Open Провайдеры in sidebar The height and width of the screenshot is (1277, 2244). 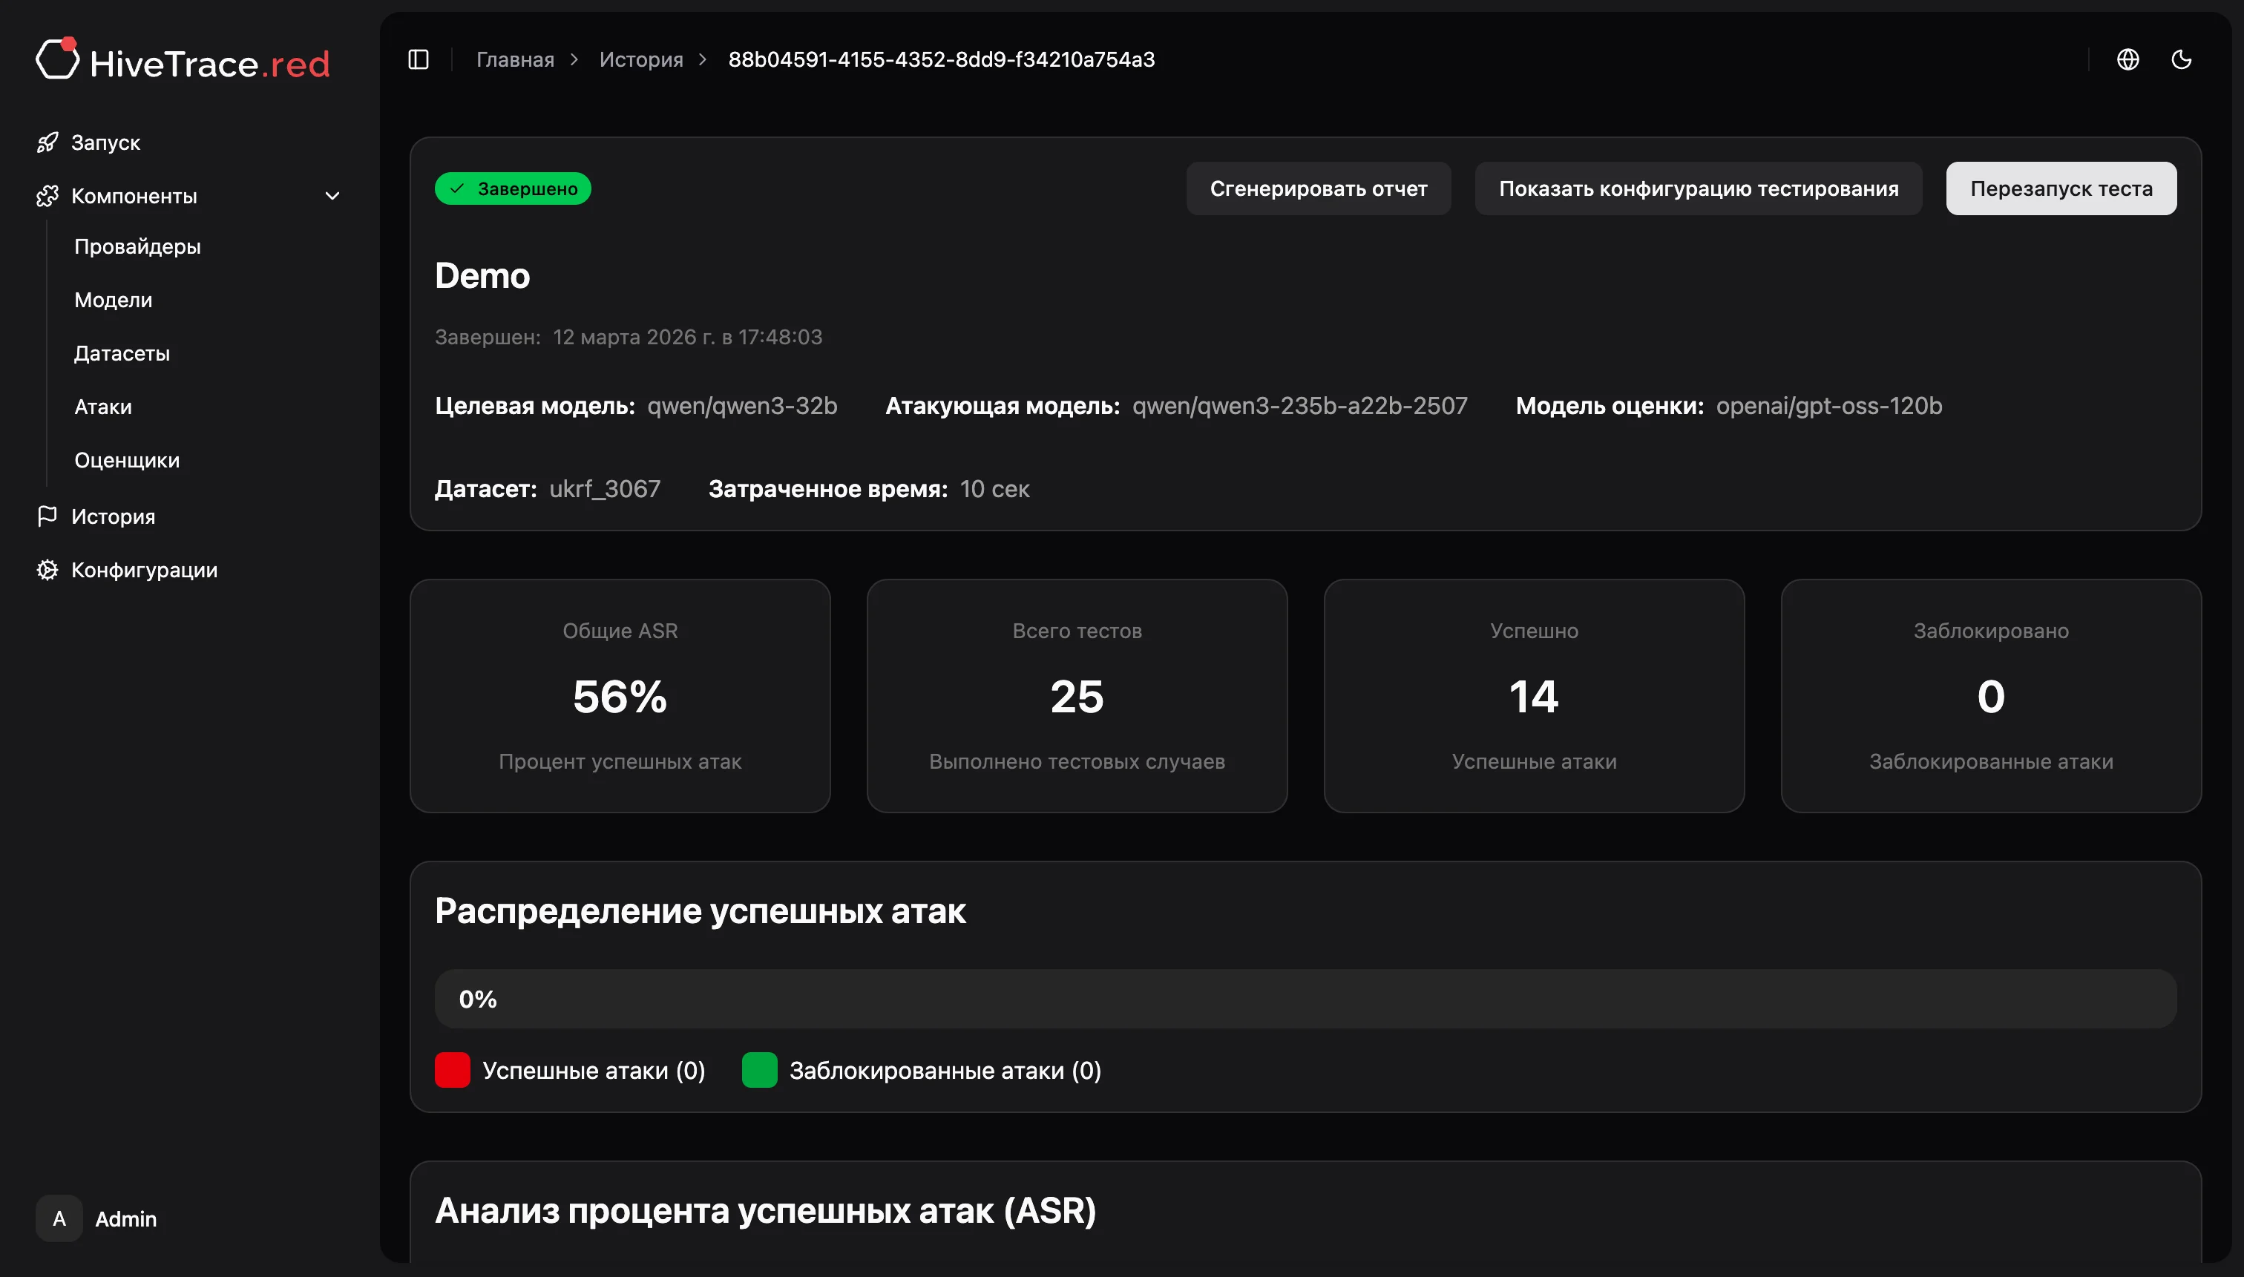(x=138, y=246)
